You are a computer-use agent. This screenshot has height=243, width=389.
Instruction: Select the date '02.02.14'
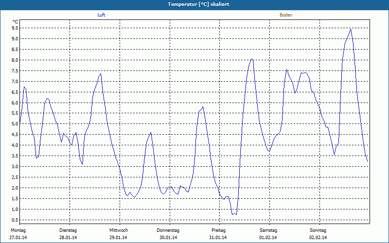click(x=318, y=238)
